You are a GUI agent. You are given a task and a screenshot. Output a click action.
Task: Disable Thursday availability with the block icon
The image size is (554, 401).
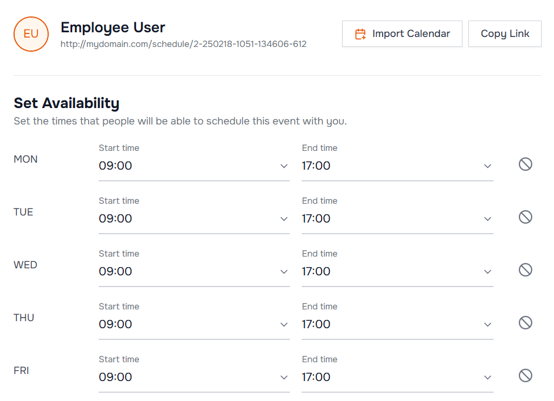[525, 322]
